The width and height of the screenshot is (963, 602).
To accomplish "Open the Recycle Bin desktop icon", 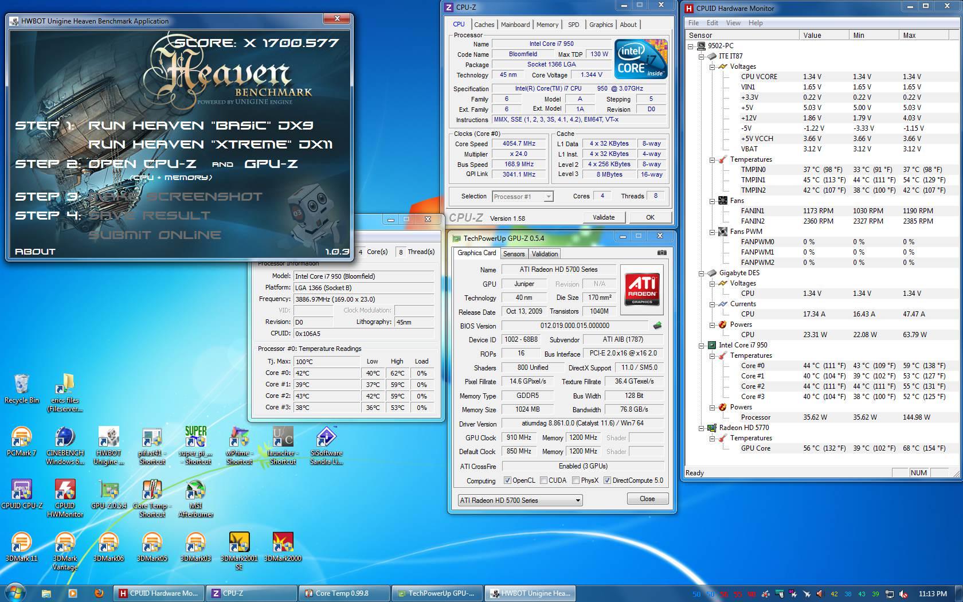I will click(x=21, y=390).
